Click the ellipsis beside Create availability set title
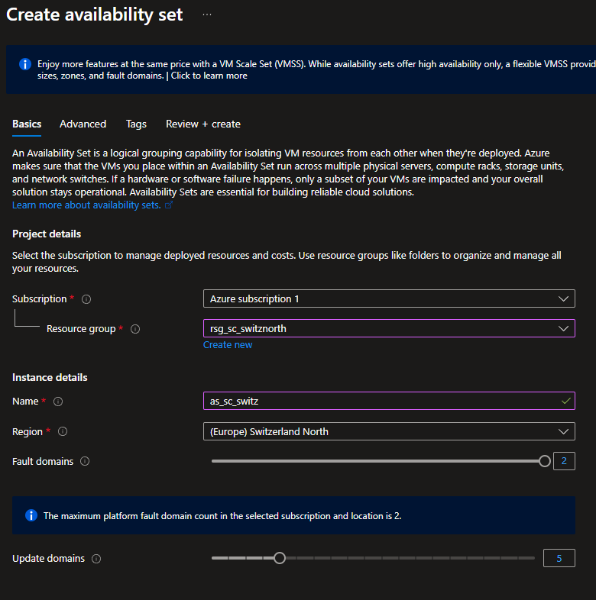The height and width of the screenshot is (600, 596). point(207,15)
